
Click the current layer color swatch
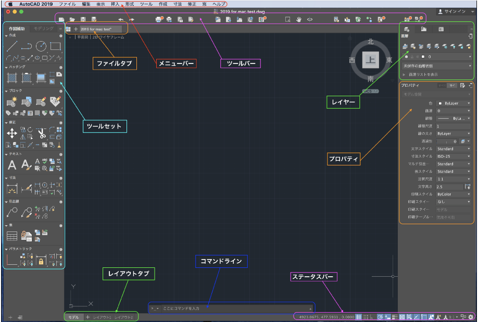click(x=423, y=57)
